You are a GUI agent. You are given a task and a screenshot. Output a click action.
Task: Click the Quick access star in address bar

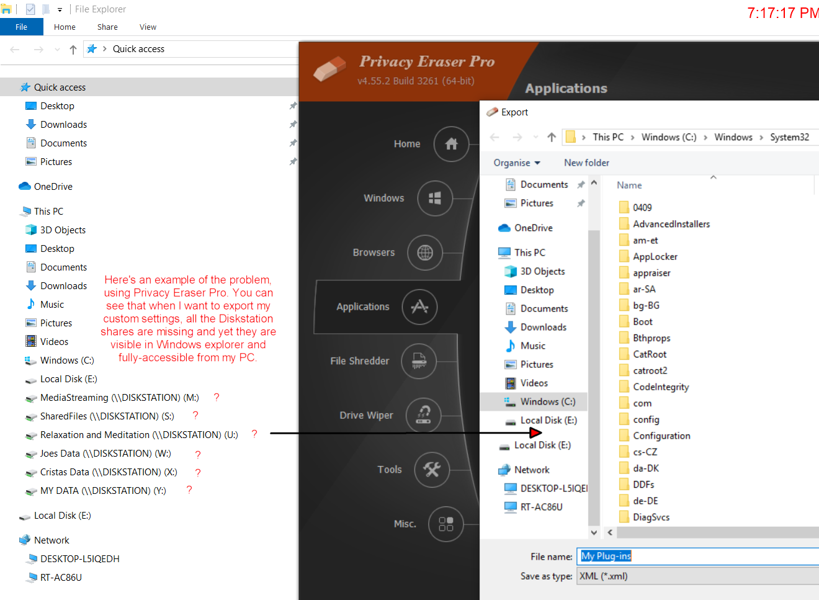tap(92, 49)
